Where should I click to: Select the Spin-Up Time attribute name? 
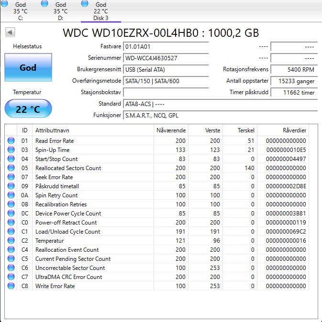coord(53,150)
